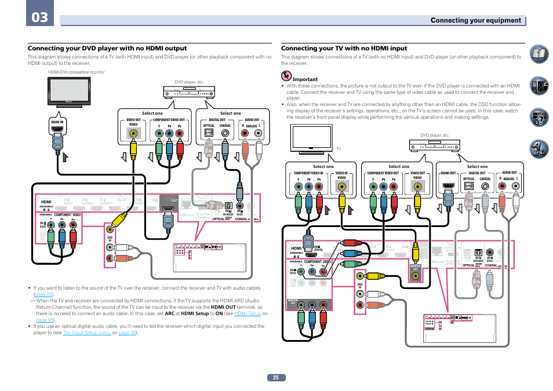Click the bold 'HDMI OUT' text in the note
This screenshot has height=391, width=553.
[x=223, y=307]
